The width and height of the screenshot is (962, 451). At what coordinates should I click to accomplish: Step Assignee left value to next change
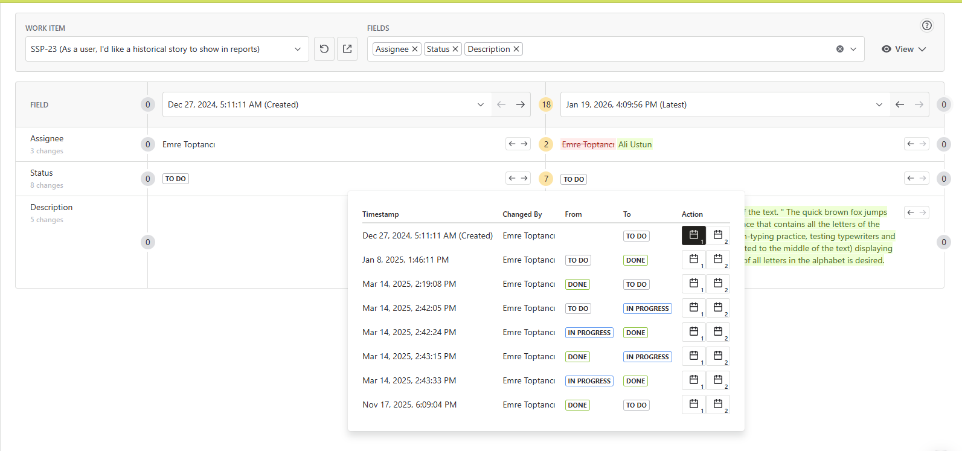point(524,144)
